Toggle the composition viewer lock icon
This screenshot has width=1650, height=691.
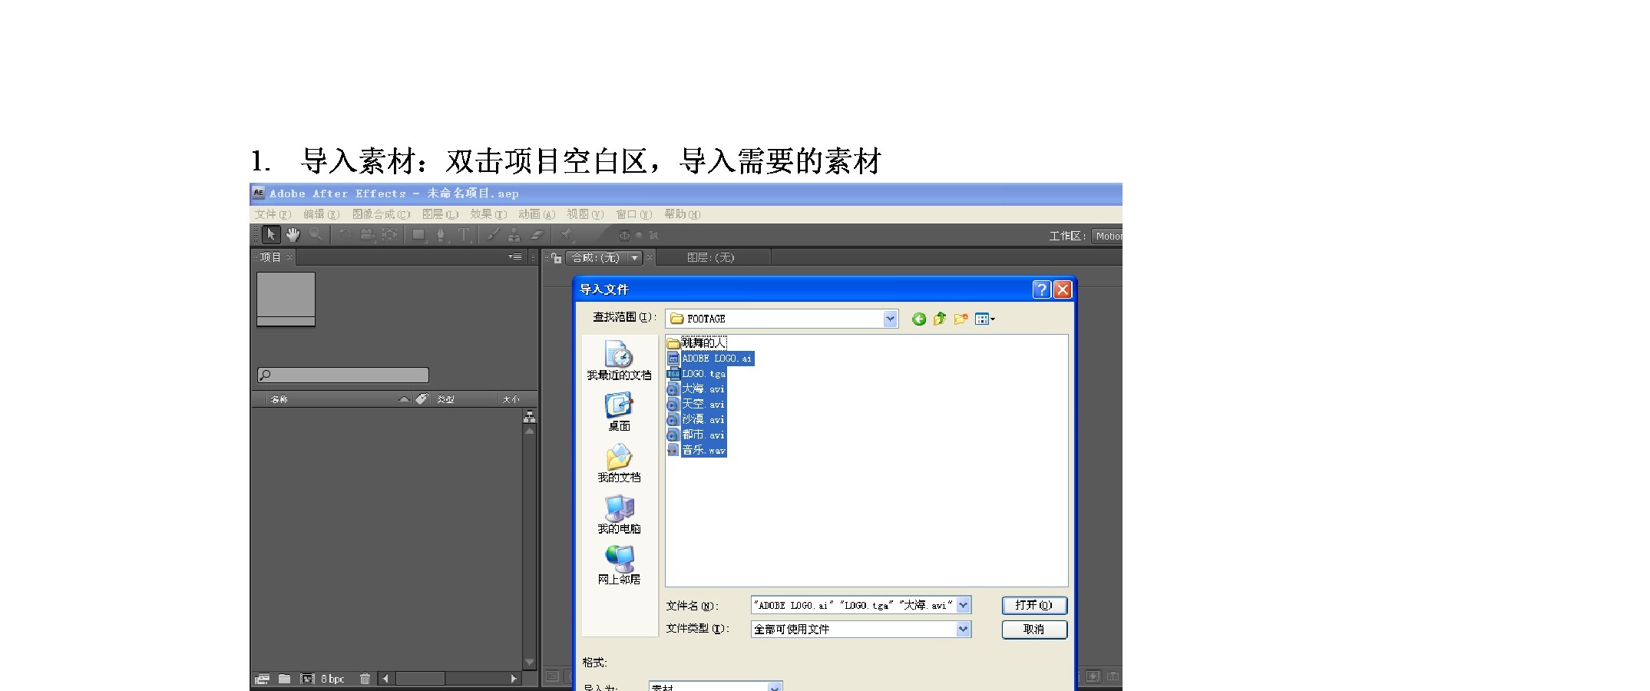click(556, 258)
